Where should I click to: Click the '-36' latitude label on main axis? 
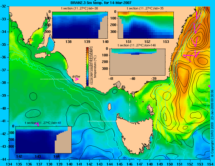(3, 57)
